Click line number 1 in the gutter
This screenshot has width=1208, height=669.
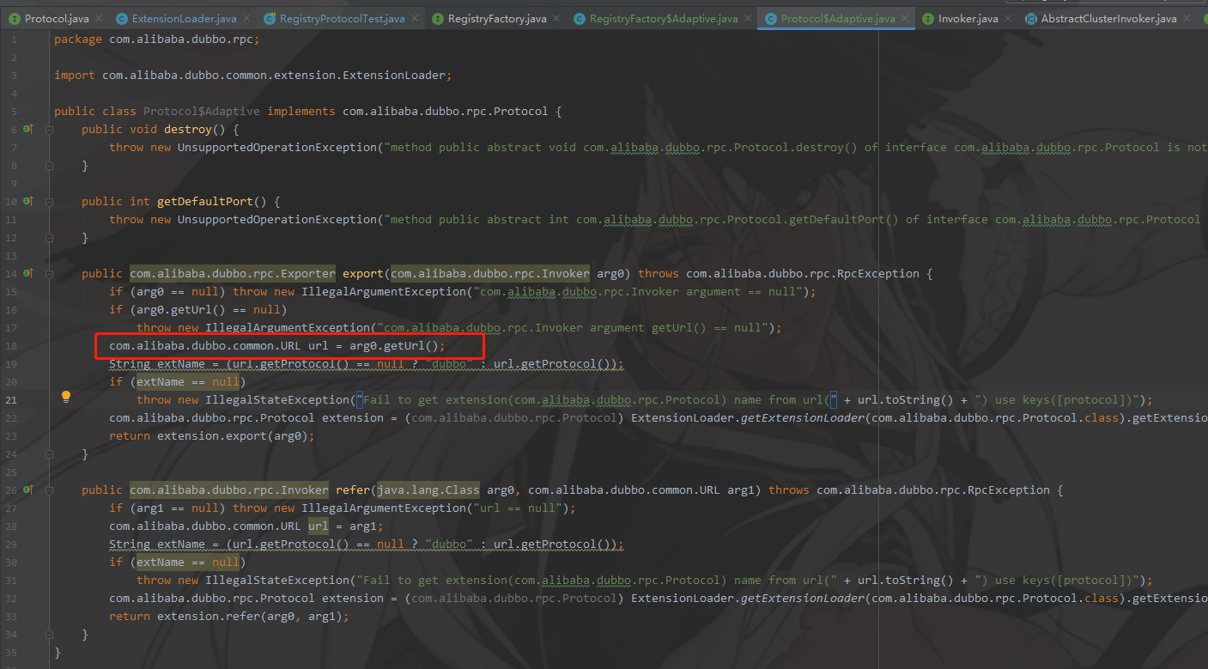point(15,39)
